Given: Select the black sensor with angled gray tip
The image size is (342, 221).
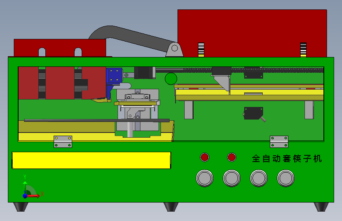Looking at the screenshot, I should coord(254,114).
